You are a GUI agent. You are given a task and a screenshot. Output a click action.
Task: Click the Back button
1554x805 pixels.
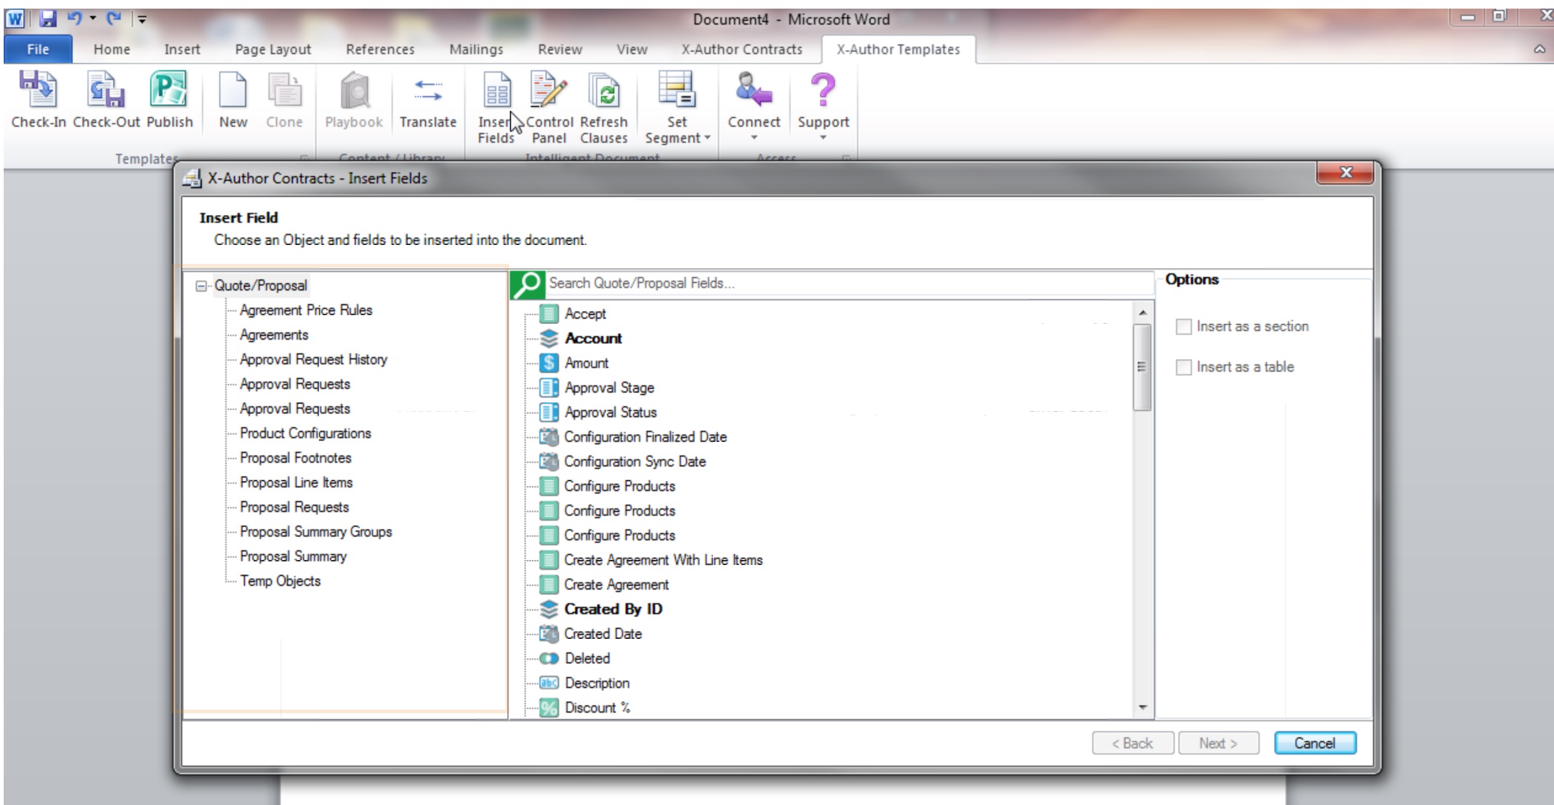1132,743
